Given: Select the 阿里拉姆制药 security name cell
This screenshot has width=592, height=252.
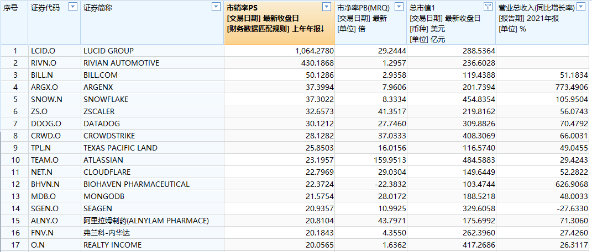Looking at the screenshot, I should coord(146,221).
